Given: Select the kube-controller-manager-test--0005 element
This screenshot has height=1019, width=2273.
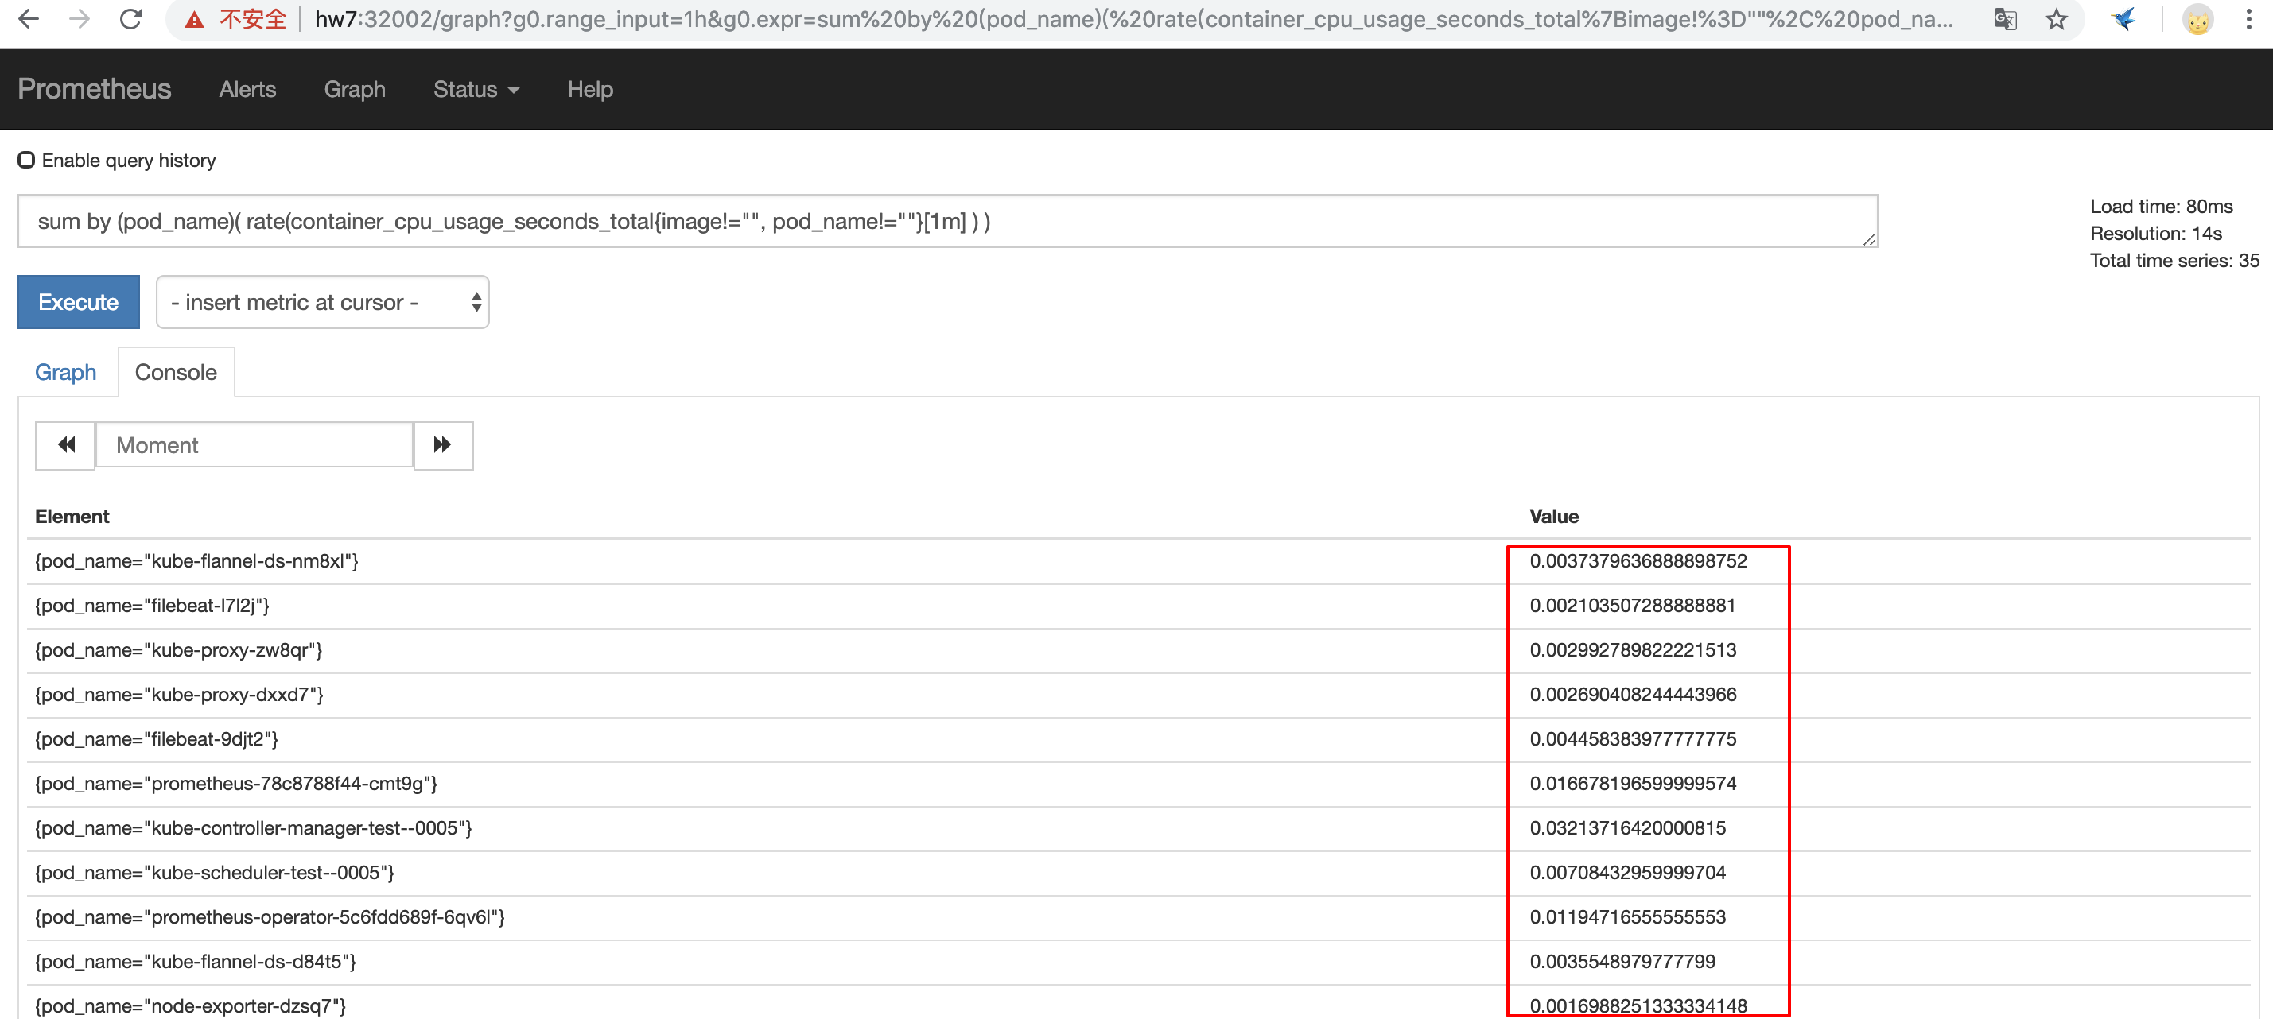Looking at the screenshot, I should (253, 828).
